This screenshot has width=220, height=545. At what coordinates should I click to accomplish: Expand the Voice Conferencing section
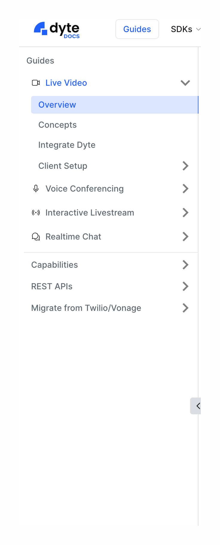185,189
